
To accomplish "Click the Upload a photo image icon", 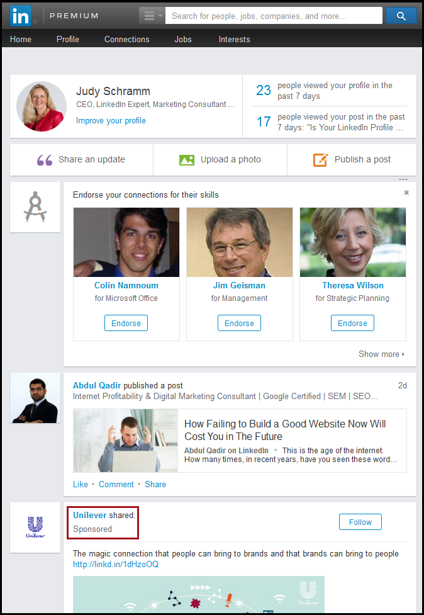I will tap(187, 160).
